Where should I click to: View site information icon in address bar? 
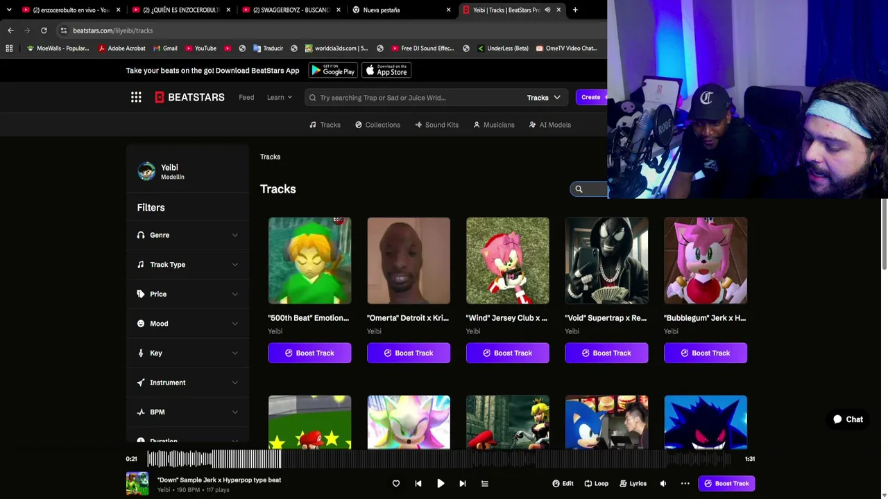[x=63, y=30]
